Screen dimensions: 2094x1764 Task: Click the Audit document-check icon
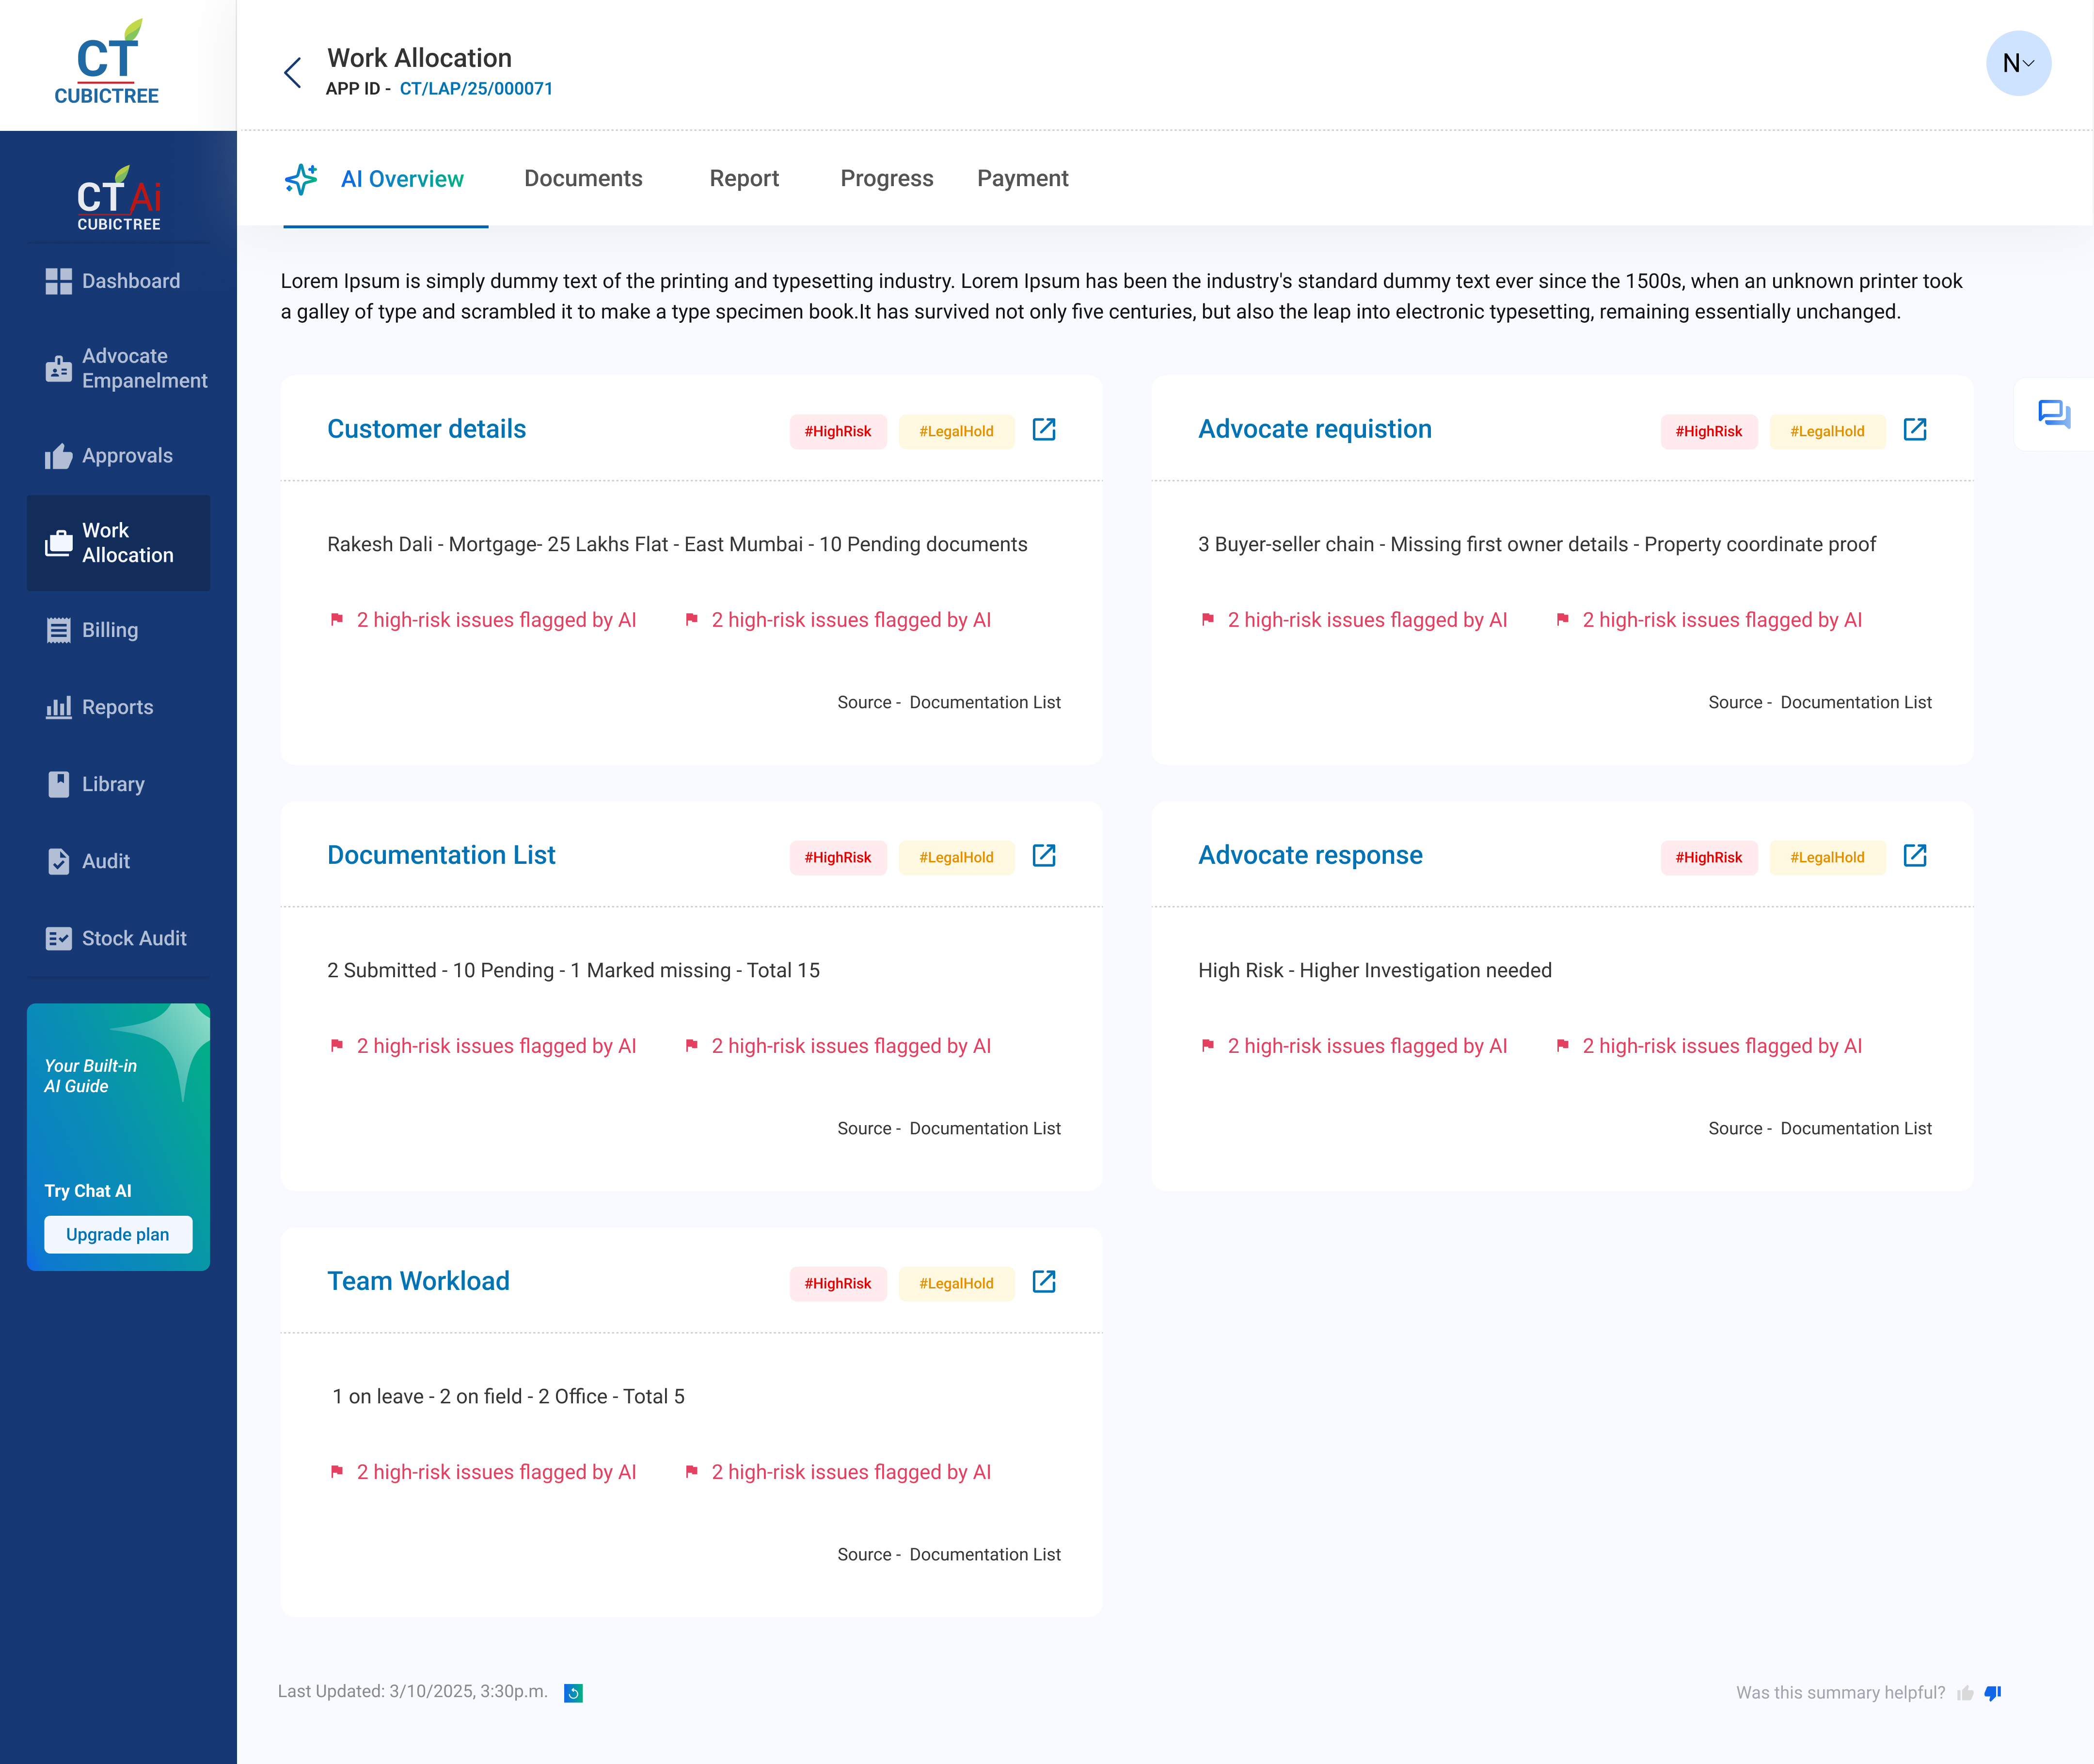[59, 861]
